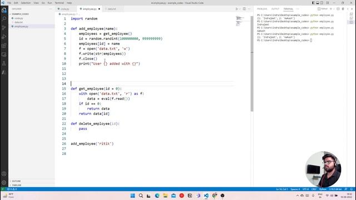Screen dimensions: 356x200
Task: Select Python language mode in status bar
Action: (x=323, y=189)
